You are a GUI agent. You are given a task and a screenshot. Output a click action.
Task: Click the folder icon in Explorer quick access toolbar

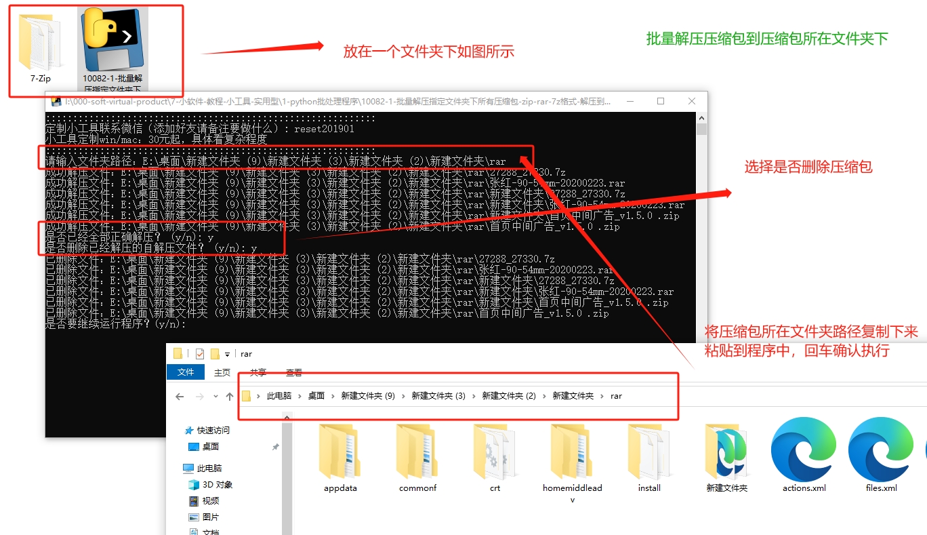coord(178,353)
